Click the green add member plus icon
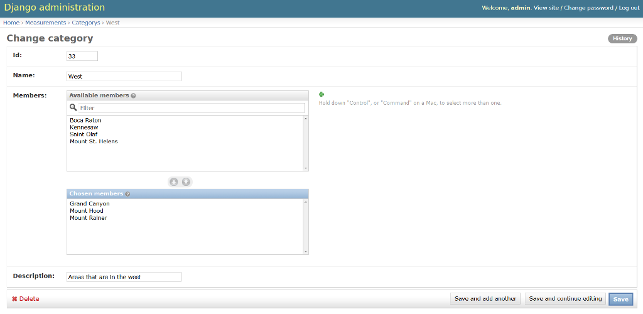 321,94
